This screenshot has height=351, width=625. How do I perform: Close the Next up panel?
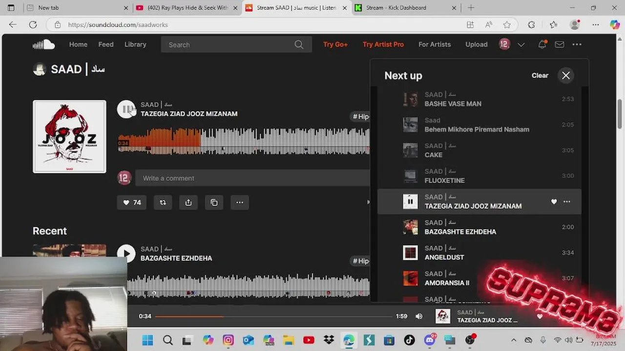566,76
